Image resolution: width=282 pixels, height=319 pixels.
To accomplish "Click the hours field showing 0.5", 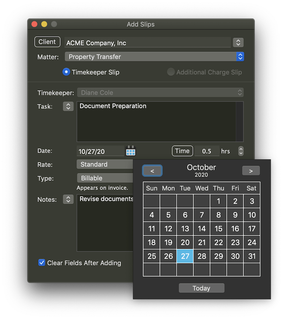I will (x=207, y=151).
